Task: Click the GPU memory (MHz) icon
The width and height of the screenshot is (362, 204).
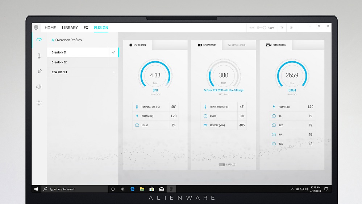Action: (205, 125)
